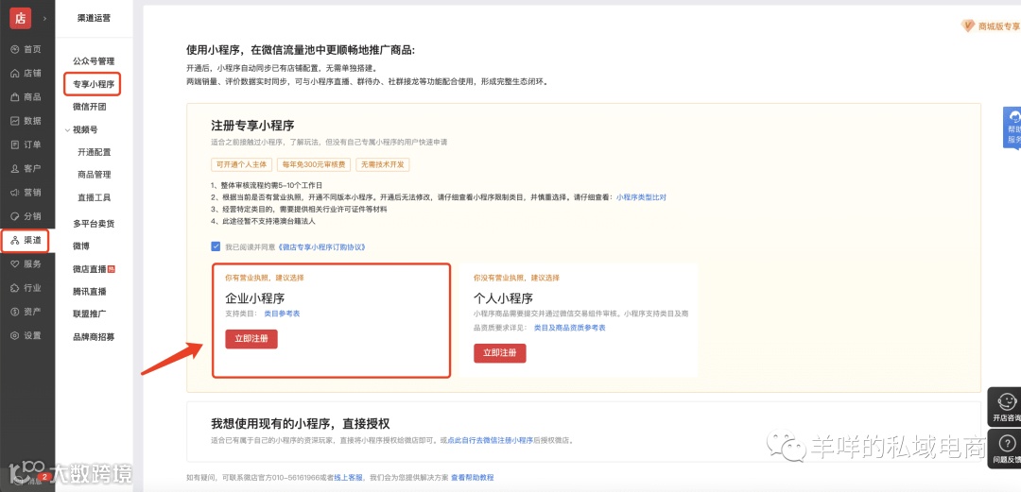Screen dimensions: 1021x492
Task: Click the 渠道运营 panel title
Action: click(x=94, y=18)
